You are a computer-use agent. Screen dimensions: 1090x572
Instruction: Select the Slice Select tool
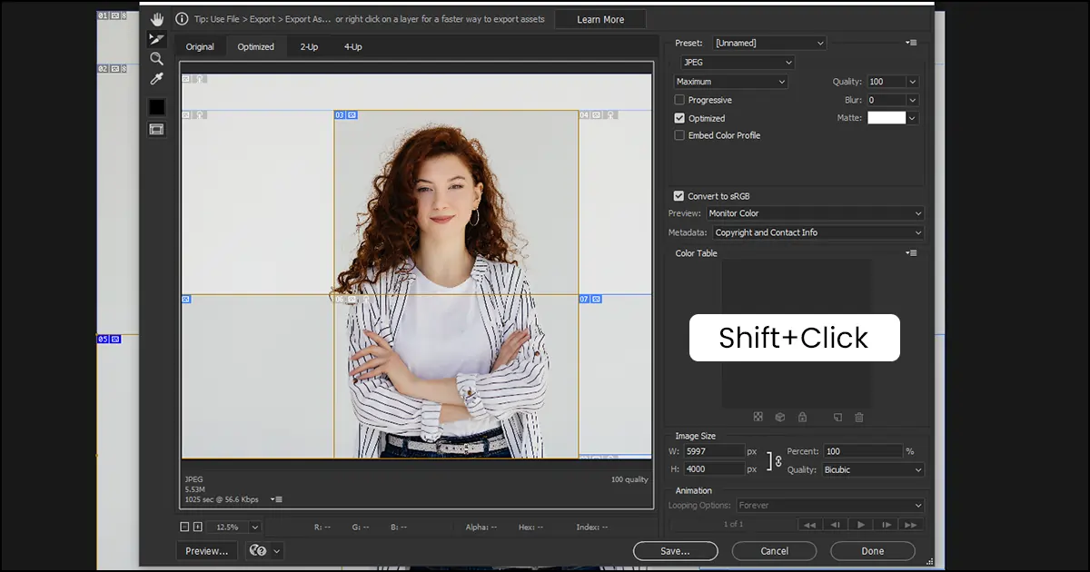(156, 38)
